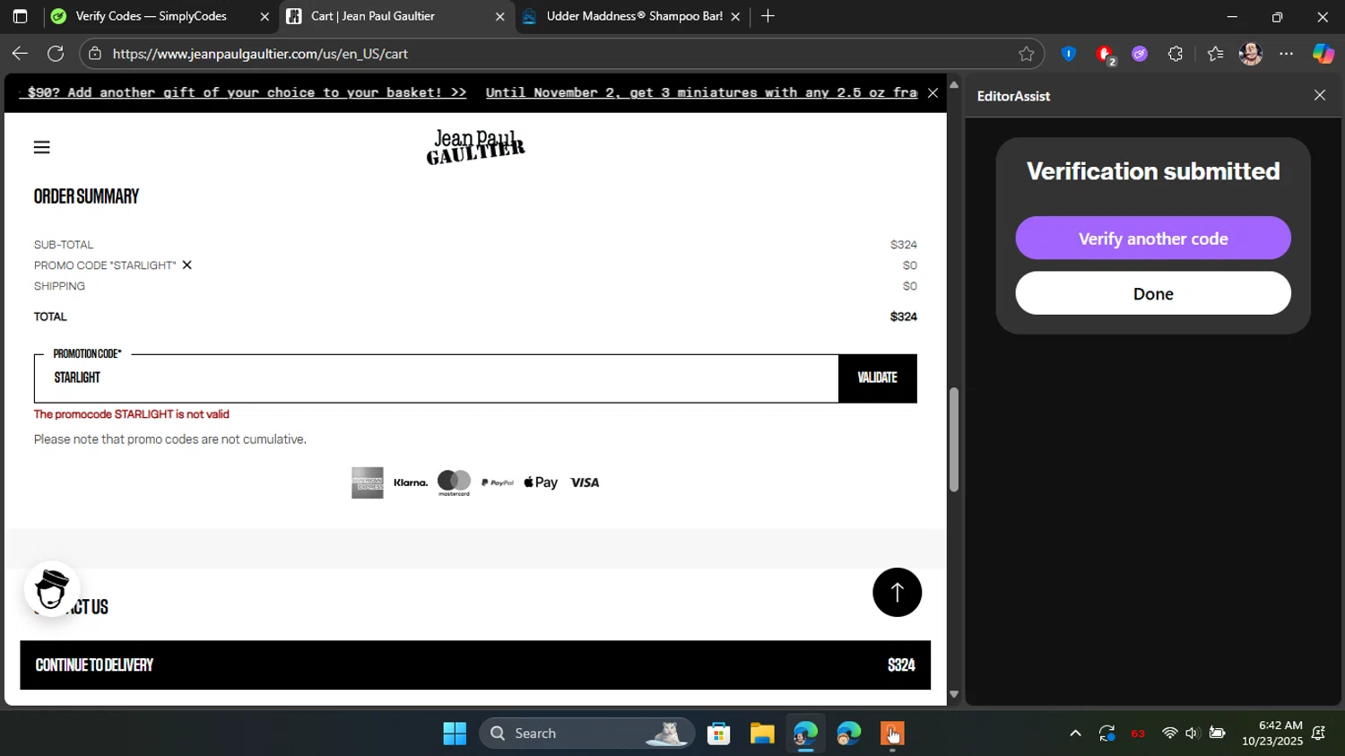1345x756 pixels.
Task: Open the red extension with badge 2
Action: coord(1105,55)
